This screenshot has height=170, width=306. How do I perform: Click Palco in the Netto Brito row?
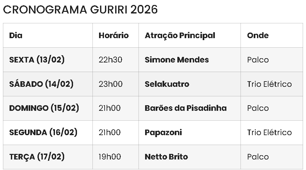point(258,157)
